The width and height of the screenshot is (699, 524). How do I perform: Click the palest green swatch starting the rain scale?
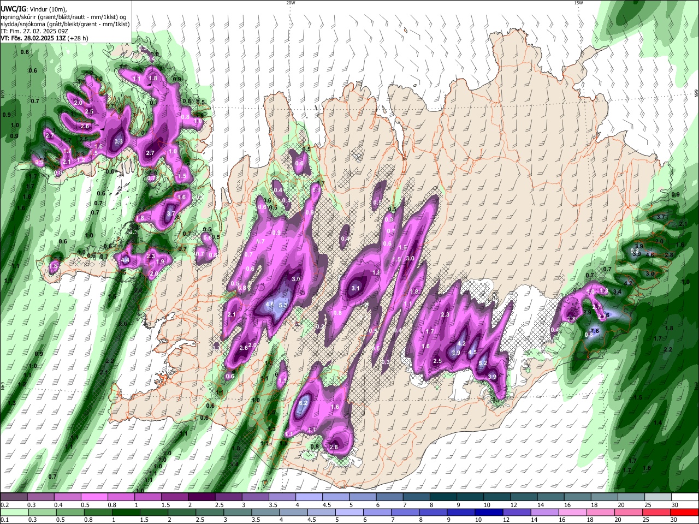point(14,512)
